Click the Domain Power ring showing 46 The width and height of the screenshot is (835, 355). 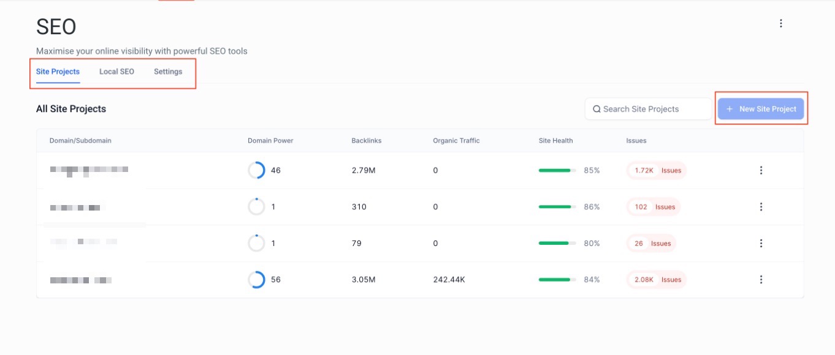pos(256,170)
